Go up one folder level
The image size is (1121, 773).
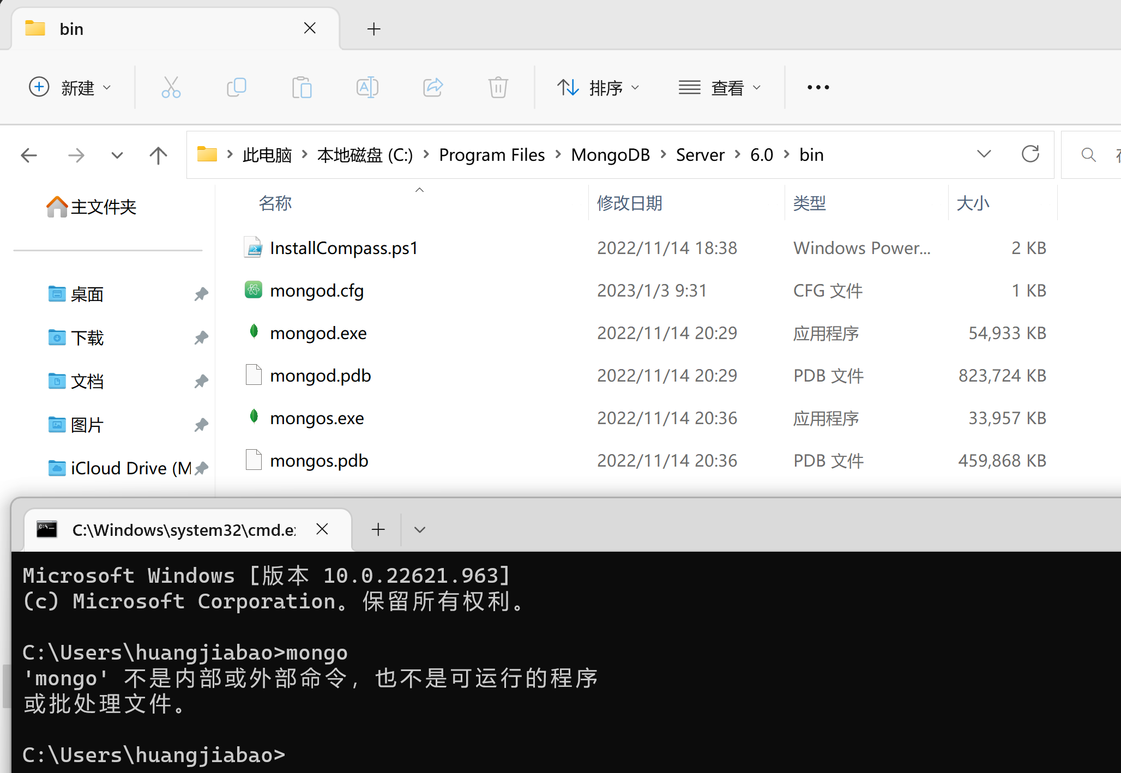tap(158, 155)
